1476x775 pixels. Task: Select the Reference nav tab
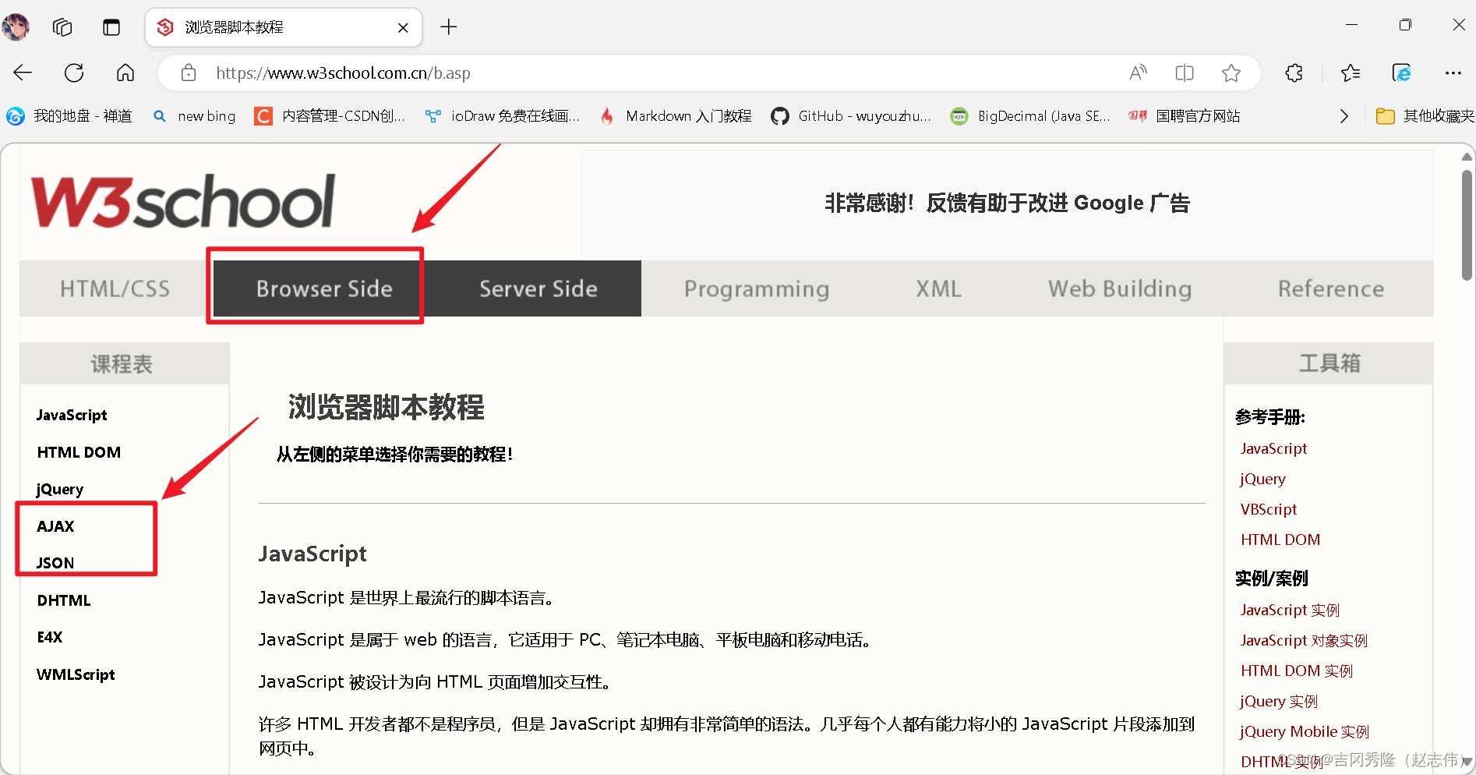[x=1331, y=288]
